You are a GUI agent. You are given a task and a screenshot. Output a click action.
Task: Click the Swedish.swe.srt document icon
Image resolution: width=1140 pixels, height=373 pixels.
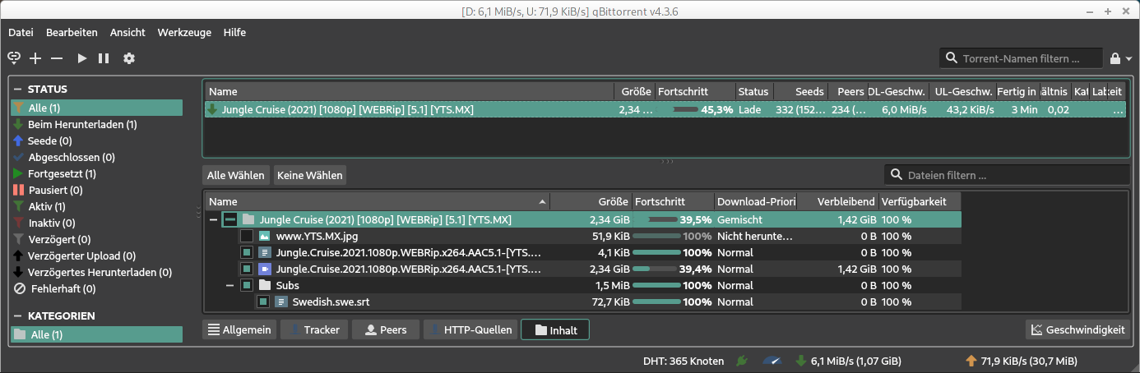281,302
